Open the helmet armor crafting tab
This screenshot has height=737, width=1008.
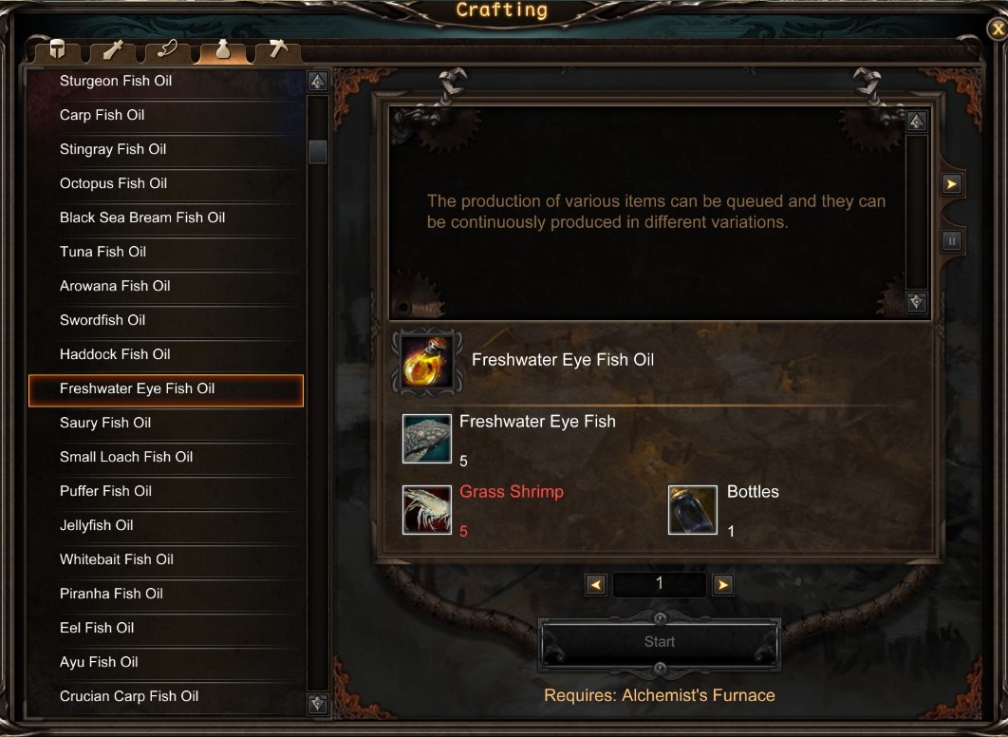point(58,49)
